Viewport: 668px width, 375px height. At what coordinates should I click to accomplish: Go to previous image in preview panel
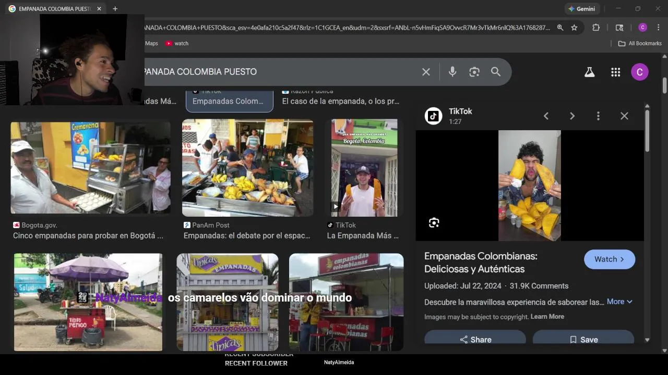coord(546,116)
